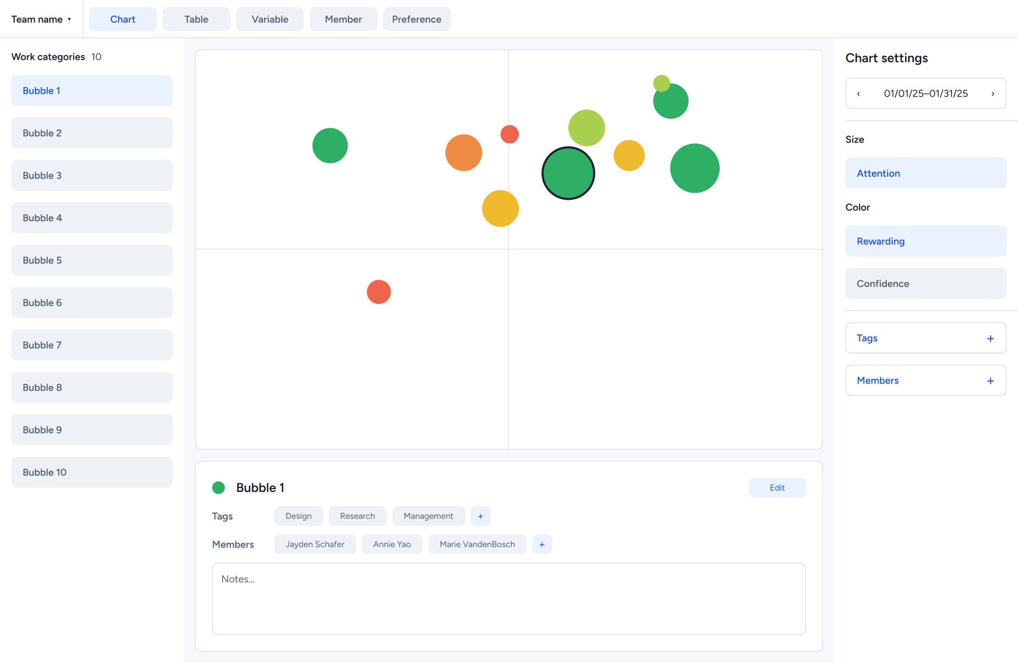
Task: Select Bubble 4 in work categories
Action: point(92,218)
